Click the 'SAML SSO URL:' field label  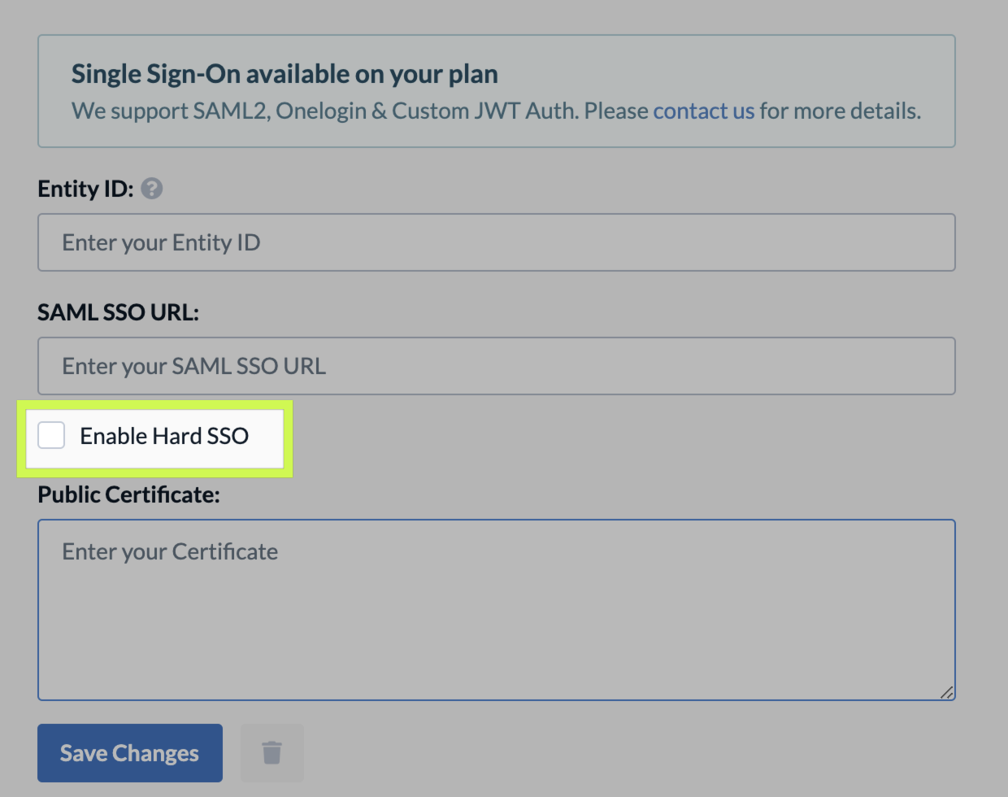[x=118, y=312]
